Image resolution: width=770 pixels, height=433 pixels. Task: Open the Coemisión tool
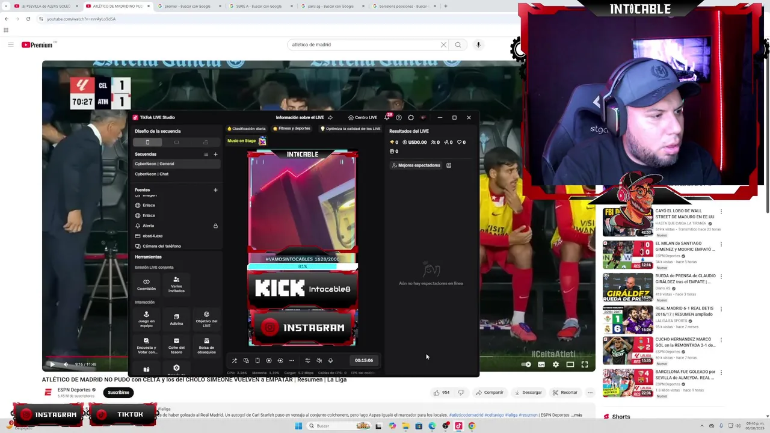pyautogui.click(x=146, y=284)
